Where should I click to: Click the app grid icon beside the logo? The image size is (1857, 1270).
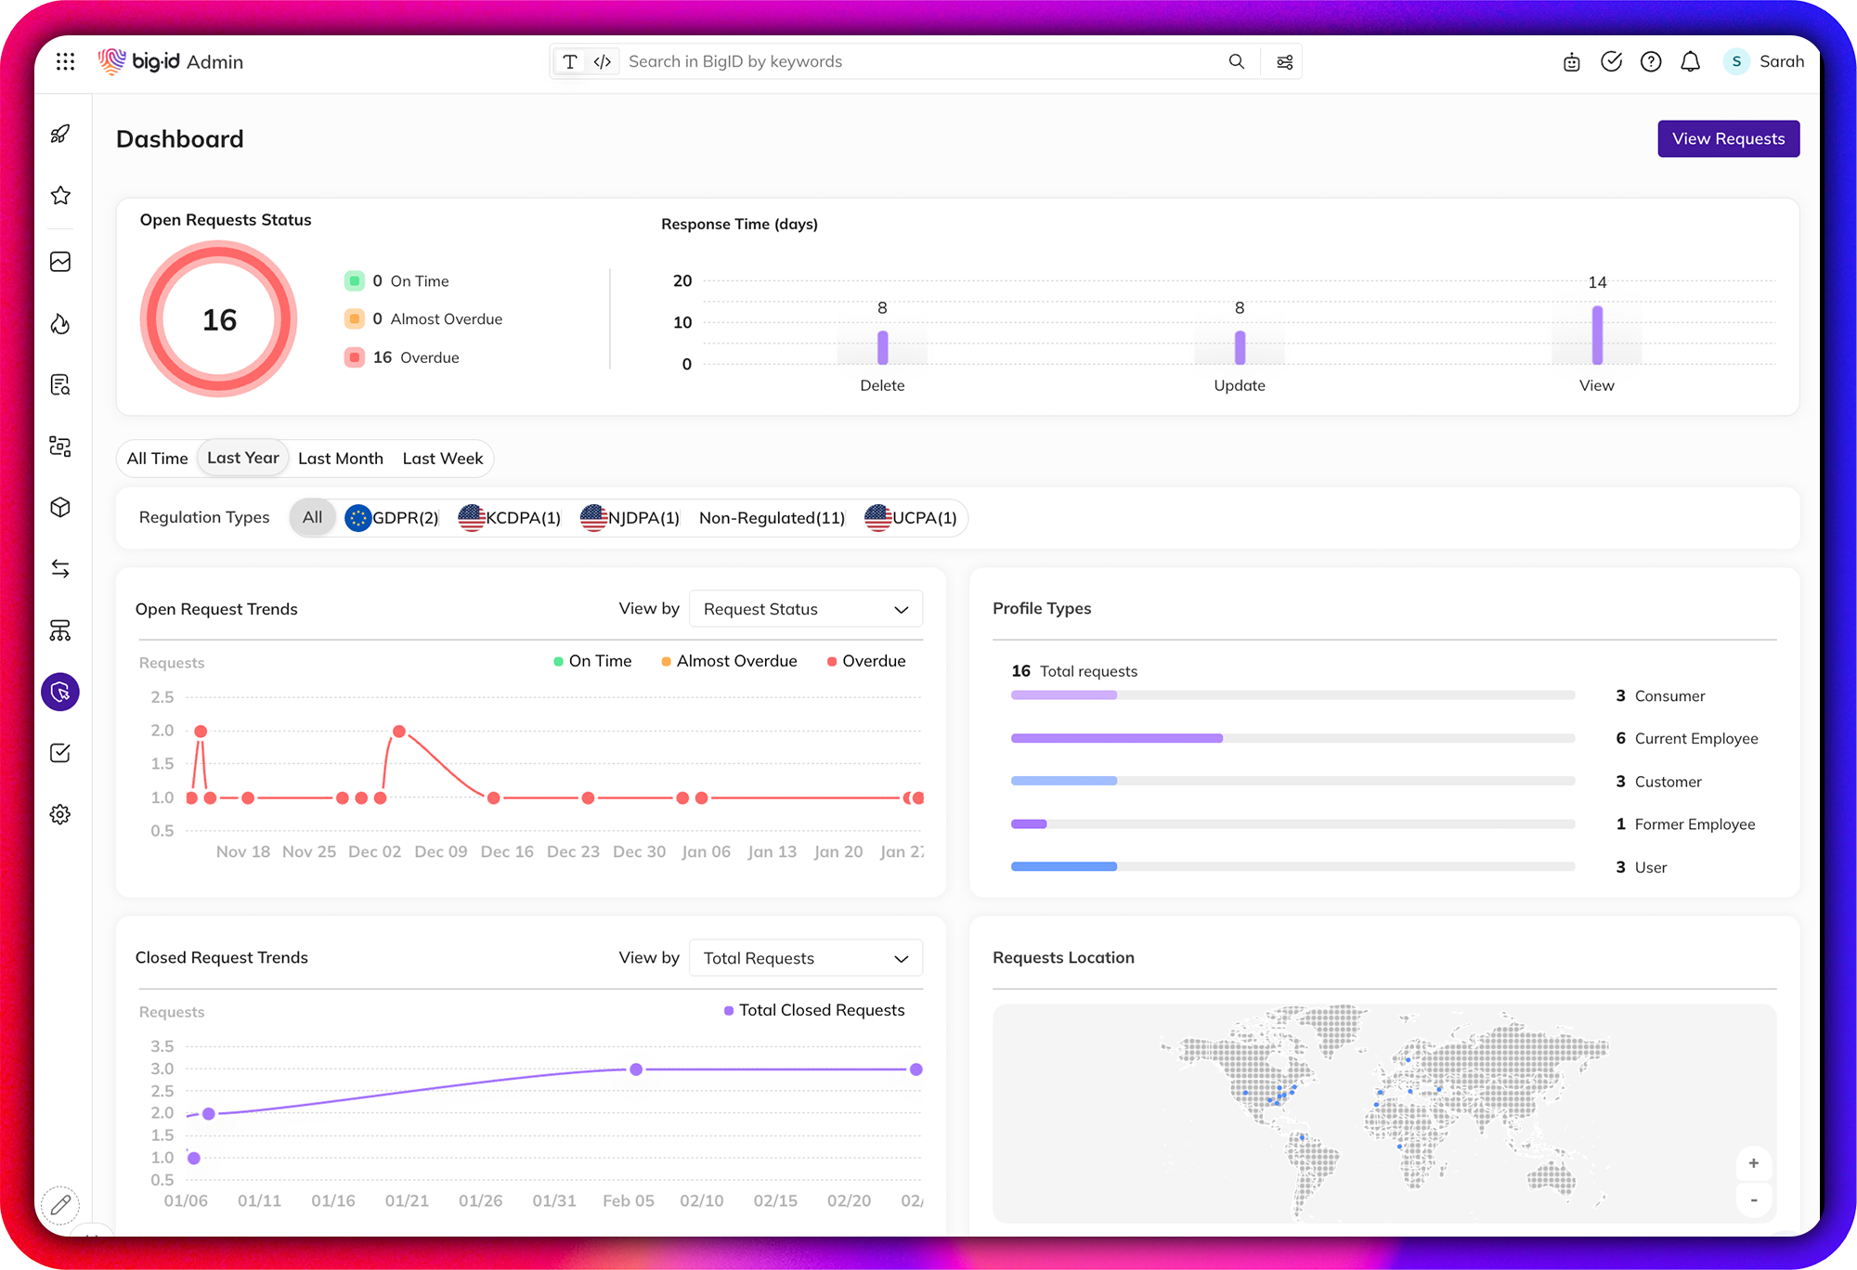pos(65,61)
